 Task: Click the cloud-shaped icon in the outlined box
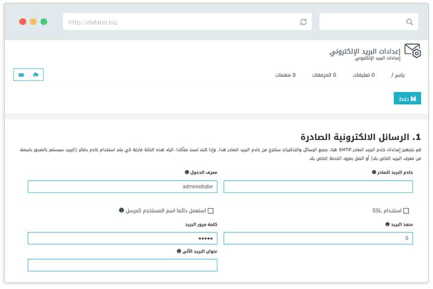click(36, 74)
